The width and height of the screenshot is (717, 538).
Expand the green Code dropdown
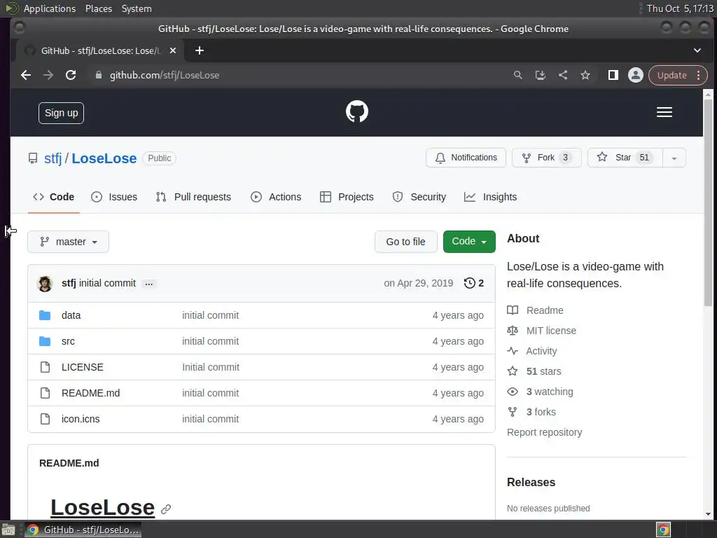coord(469,242)
